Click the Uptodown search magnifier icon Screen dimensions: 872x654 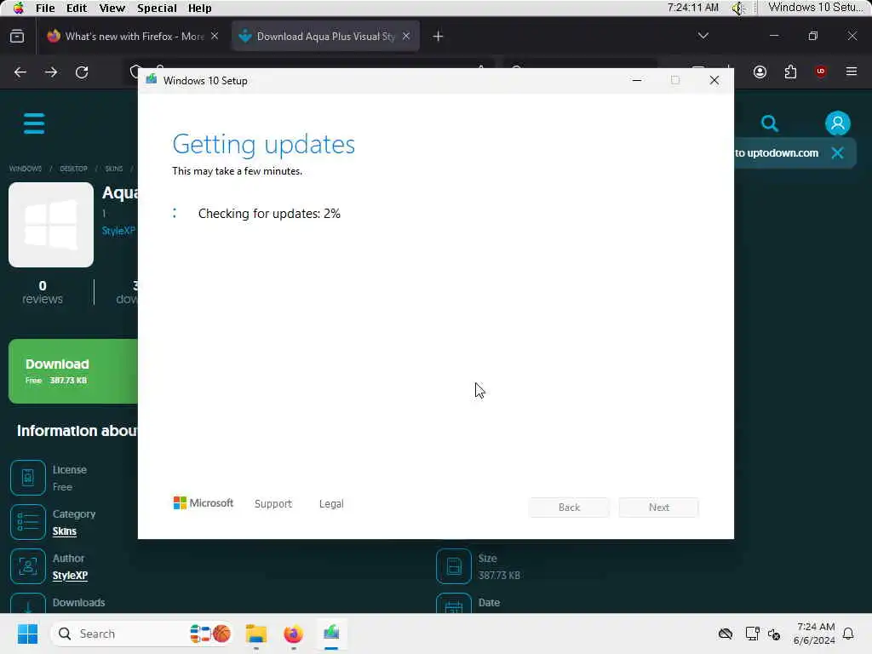[x=770, y=123]
